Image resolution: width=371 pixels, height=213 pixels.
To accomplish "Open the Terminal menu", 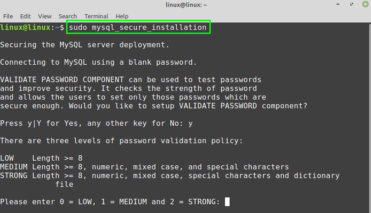I will click(96, 16).
